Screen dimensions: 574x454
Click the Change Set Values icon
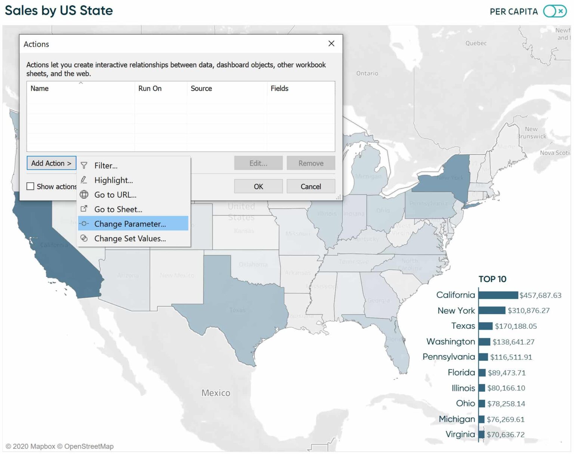point(84,238)
